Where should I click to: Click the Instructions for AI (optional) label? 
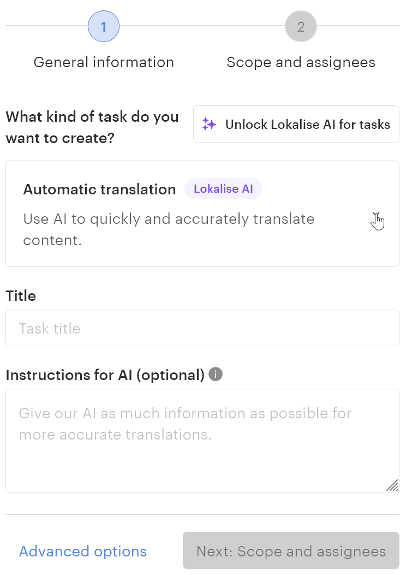pyautogui.click(x=105, y=375)
